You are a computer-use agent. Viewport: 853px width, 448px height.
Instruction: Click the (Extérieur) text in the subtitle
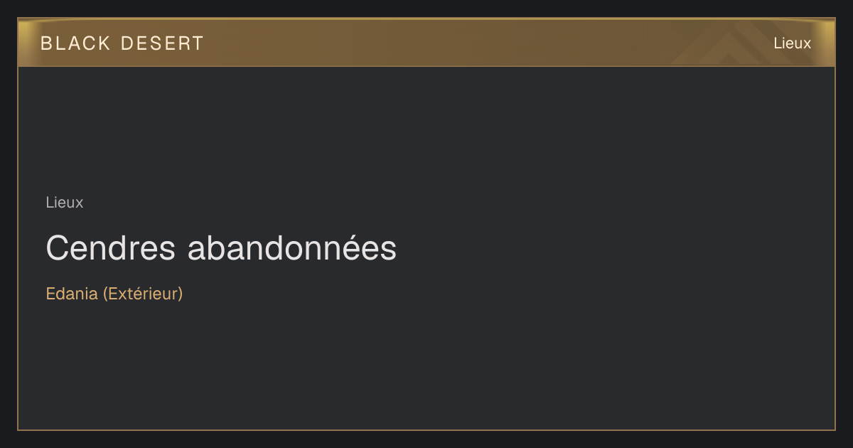click(143, 294)
